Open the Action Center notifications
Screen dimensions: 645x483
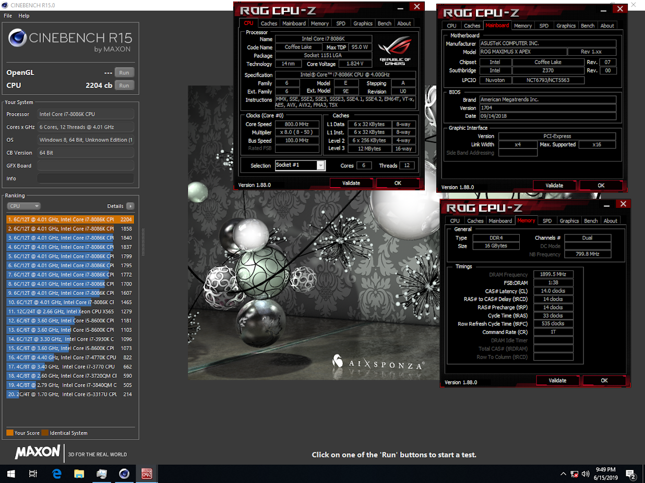pos(630,474)
